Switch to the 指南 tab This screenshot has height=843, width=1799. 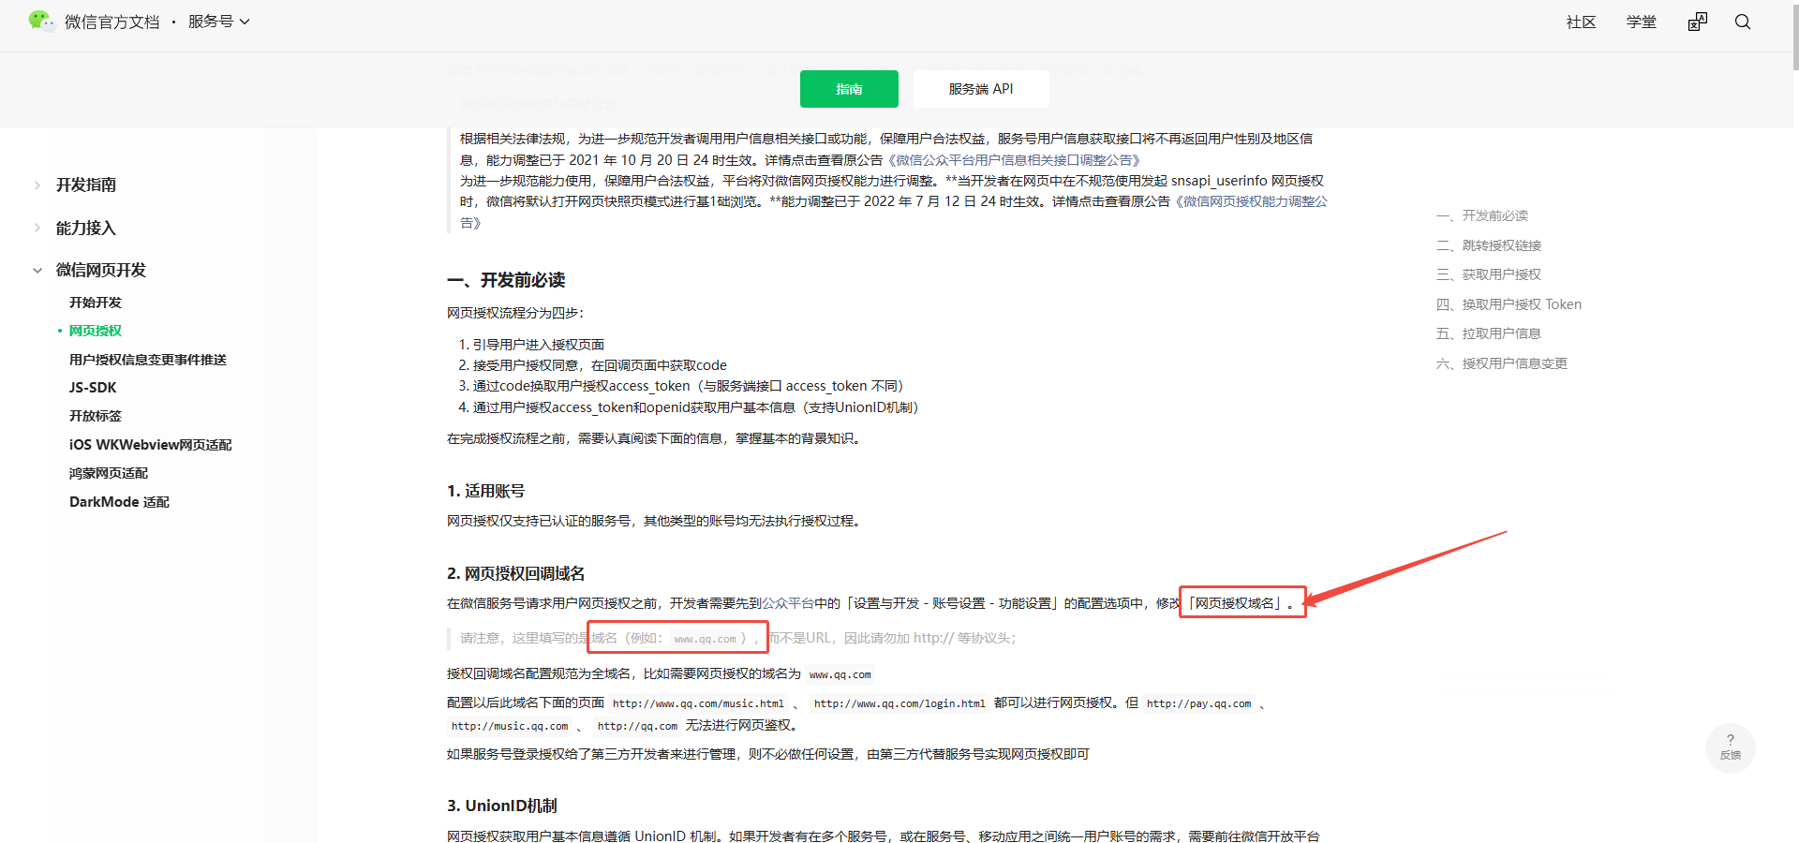849,89
